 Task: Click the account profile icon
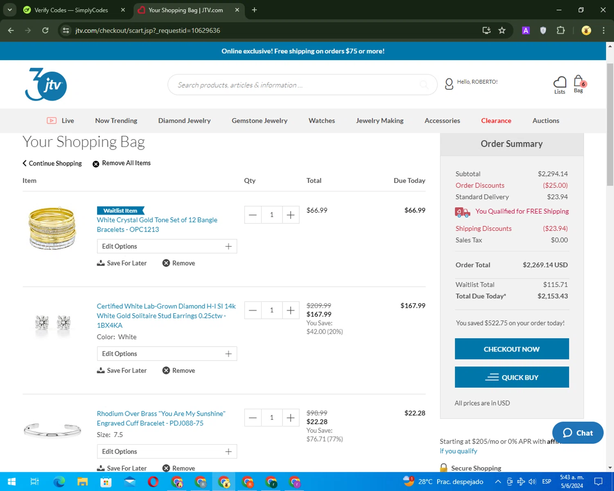(x=449, y=84)
